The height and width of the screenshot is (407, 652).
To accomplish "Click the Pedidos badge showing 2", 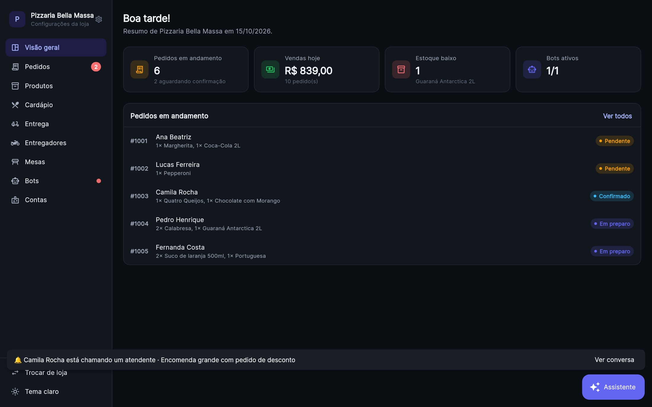I will (96, 67).
